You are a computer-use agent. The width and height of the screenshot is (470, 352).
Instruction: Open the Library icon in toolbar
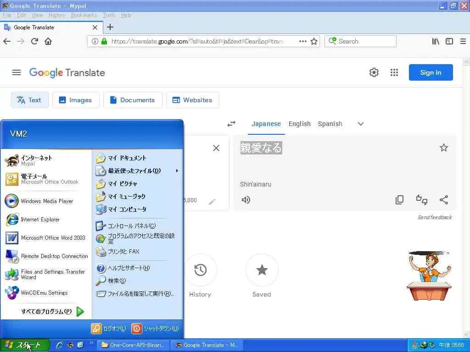click(x=436, y=41)
